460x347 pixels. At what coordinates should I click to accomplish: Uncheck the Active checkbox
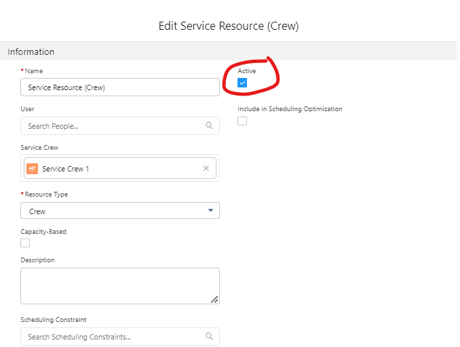pyautogui.click(x=242, y=83)
